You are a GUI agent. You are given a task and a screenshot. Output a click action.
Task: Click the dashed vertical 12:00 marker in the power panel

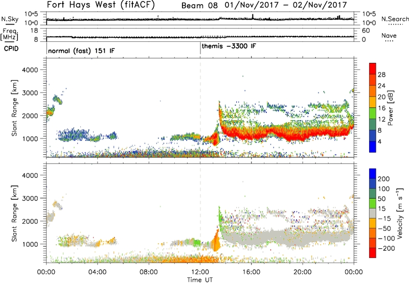click(200, 108)
